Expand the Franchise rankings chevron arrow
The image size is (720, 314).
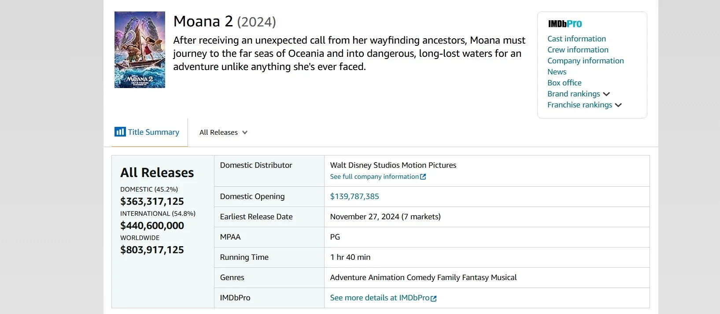(618, 105)
